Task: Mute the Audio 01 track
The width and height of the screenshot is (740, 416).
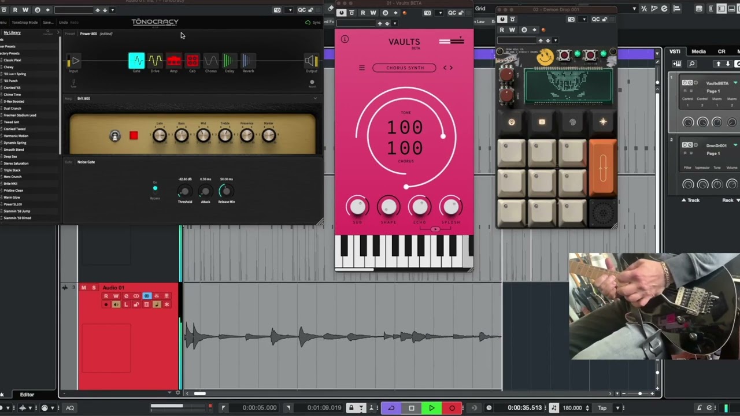Action: tap(84, 288)
